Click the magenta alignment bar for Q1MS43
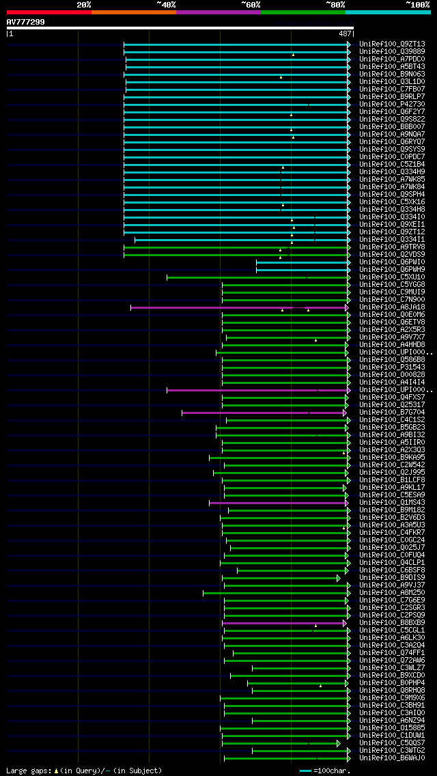437x776 pixels. [279, 503]
